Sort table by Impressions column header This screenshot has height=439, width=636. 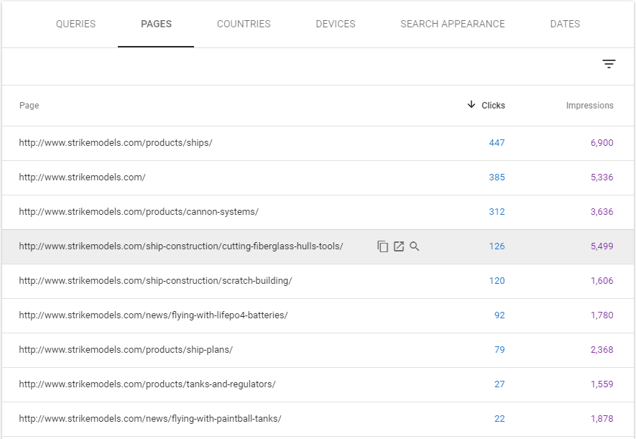[590, 106]
